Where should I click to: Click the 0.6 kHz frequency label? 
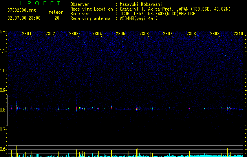coord(3,149)
